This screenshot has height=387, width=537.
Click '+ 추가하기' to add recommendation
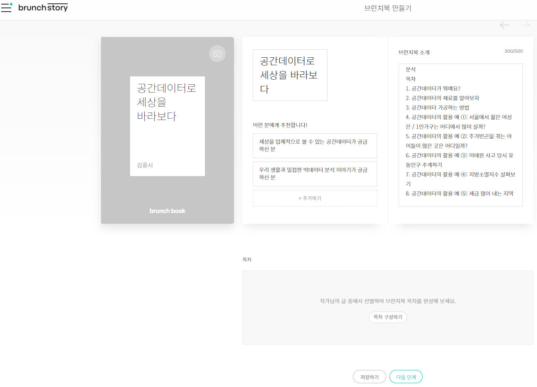315,198
